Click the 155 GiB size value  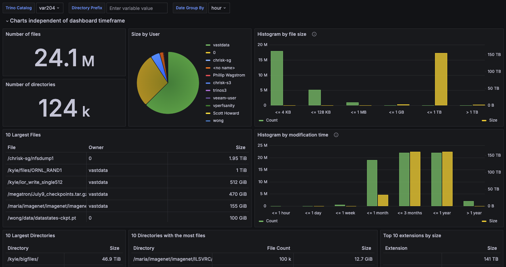(238, 206)
